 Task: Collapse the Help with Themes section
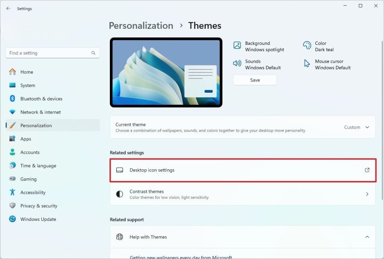[367, 237]
